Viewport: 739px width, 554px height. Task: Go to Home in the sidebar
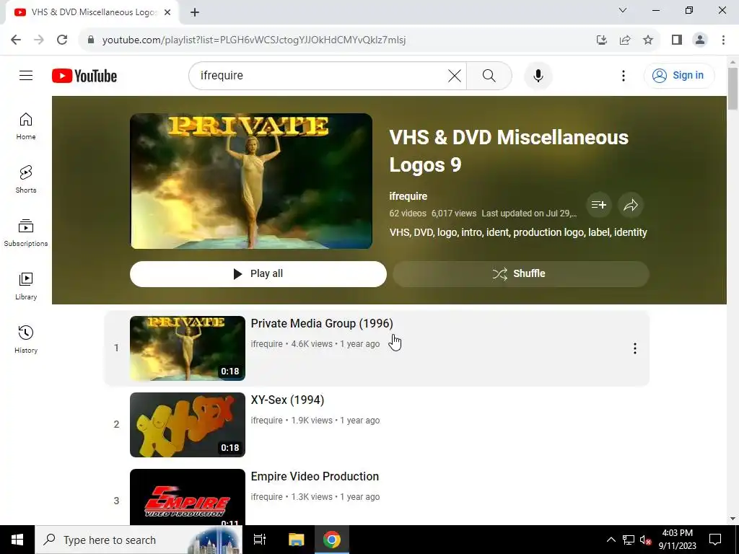tap(26, 126)
